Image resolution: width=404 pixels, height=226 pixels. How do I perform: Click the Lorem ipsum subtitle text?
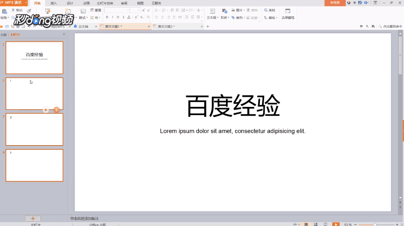233,131
